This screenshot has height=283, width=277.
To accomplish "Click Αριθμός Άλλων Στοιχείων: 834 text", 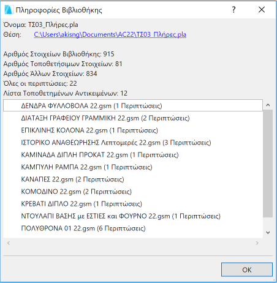I will pyautogui.click(x=50, y=74).
